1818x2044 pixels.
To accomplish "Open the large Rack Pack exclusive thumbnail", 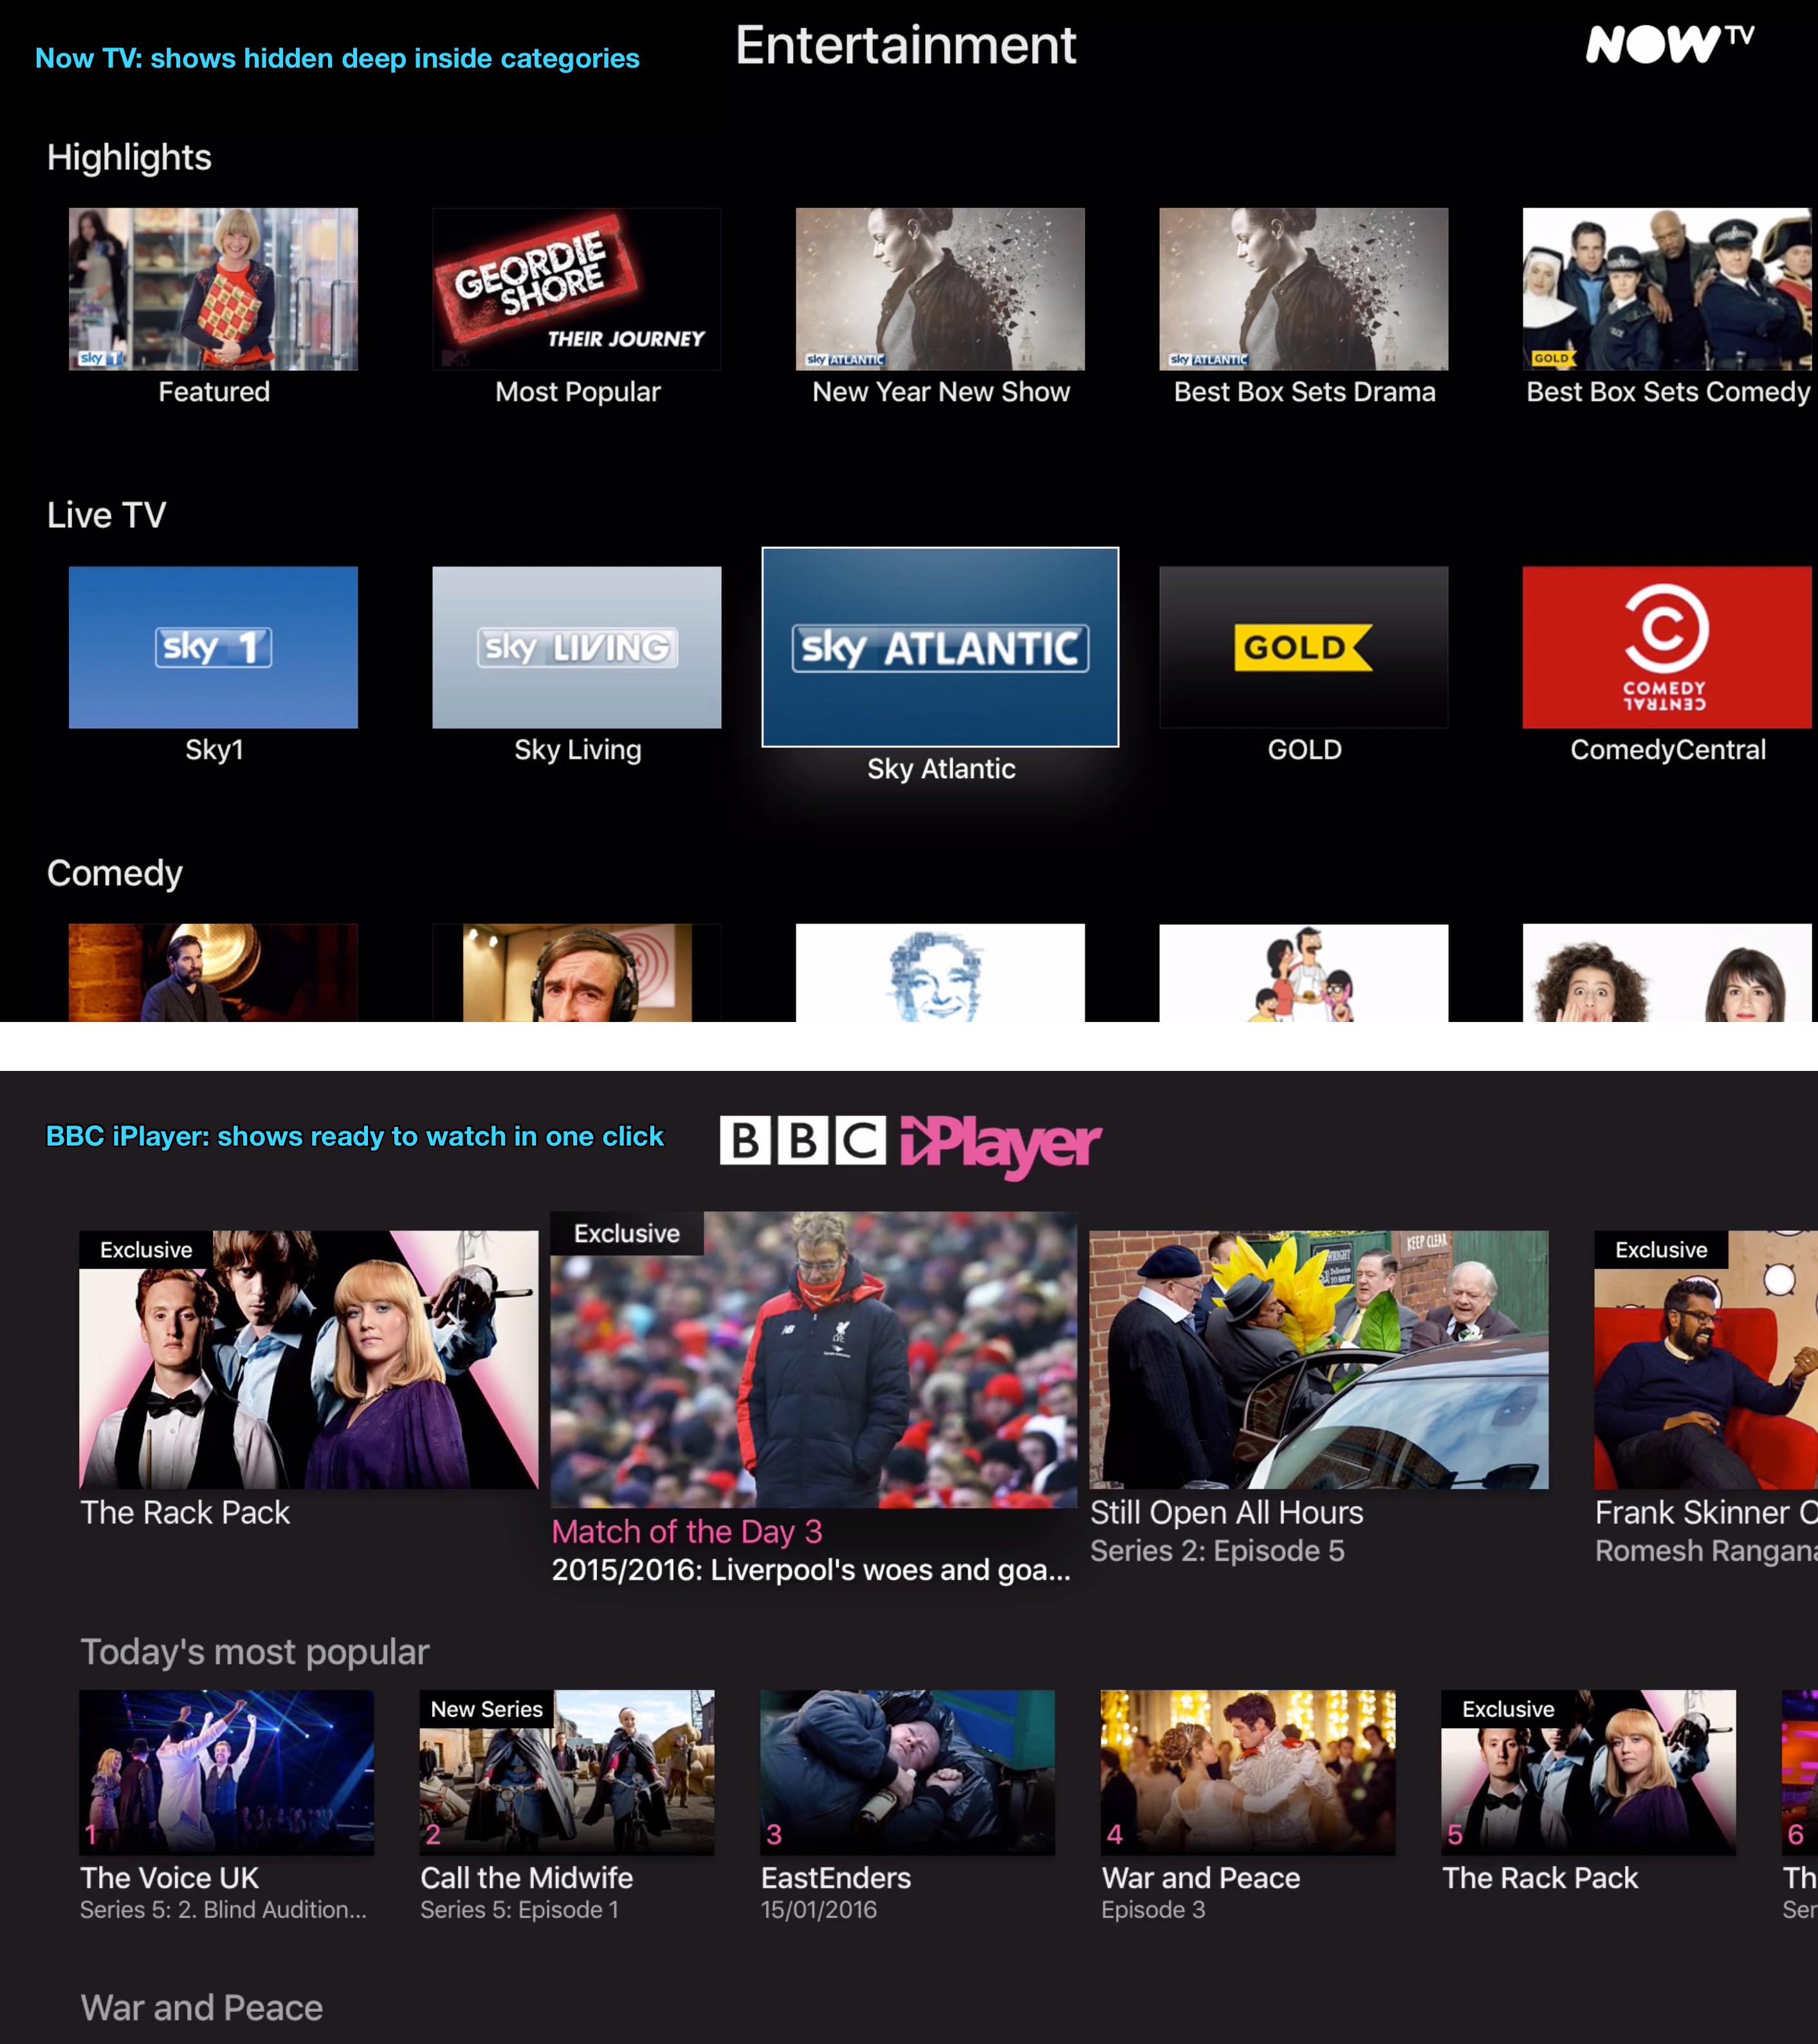I will pos(308,1360).
